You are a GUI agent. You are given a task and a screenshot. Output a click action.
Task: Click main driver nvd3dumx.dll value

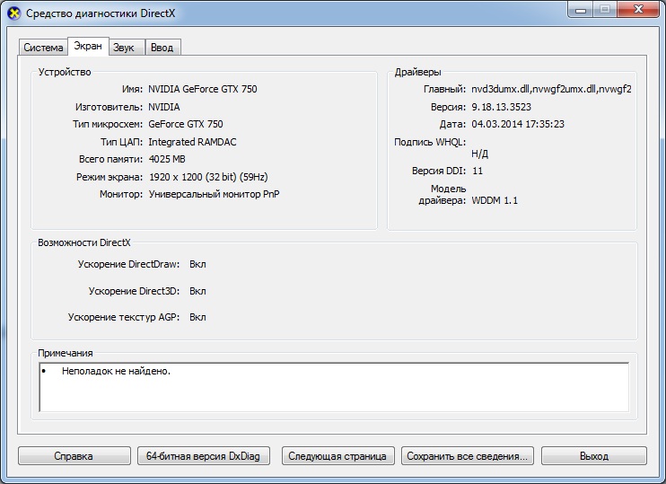pos(551,89)
